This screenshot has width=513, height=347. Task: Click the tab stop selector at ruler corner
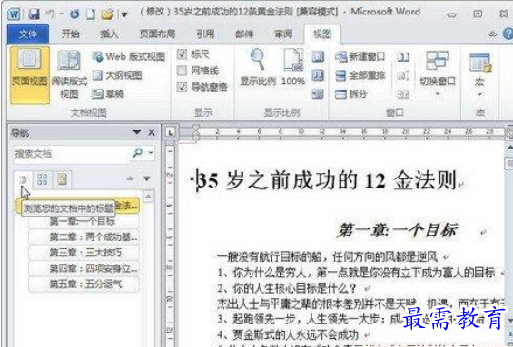click(x=171, y=132)
